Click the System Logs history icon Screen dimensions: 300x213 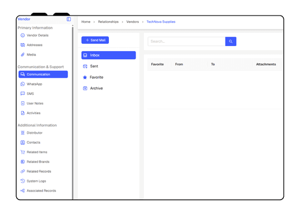tap(23, 181)
